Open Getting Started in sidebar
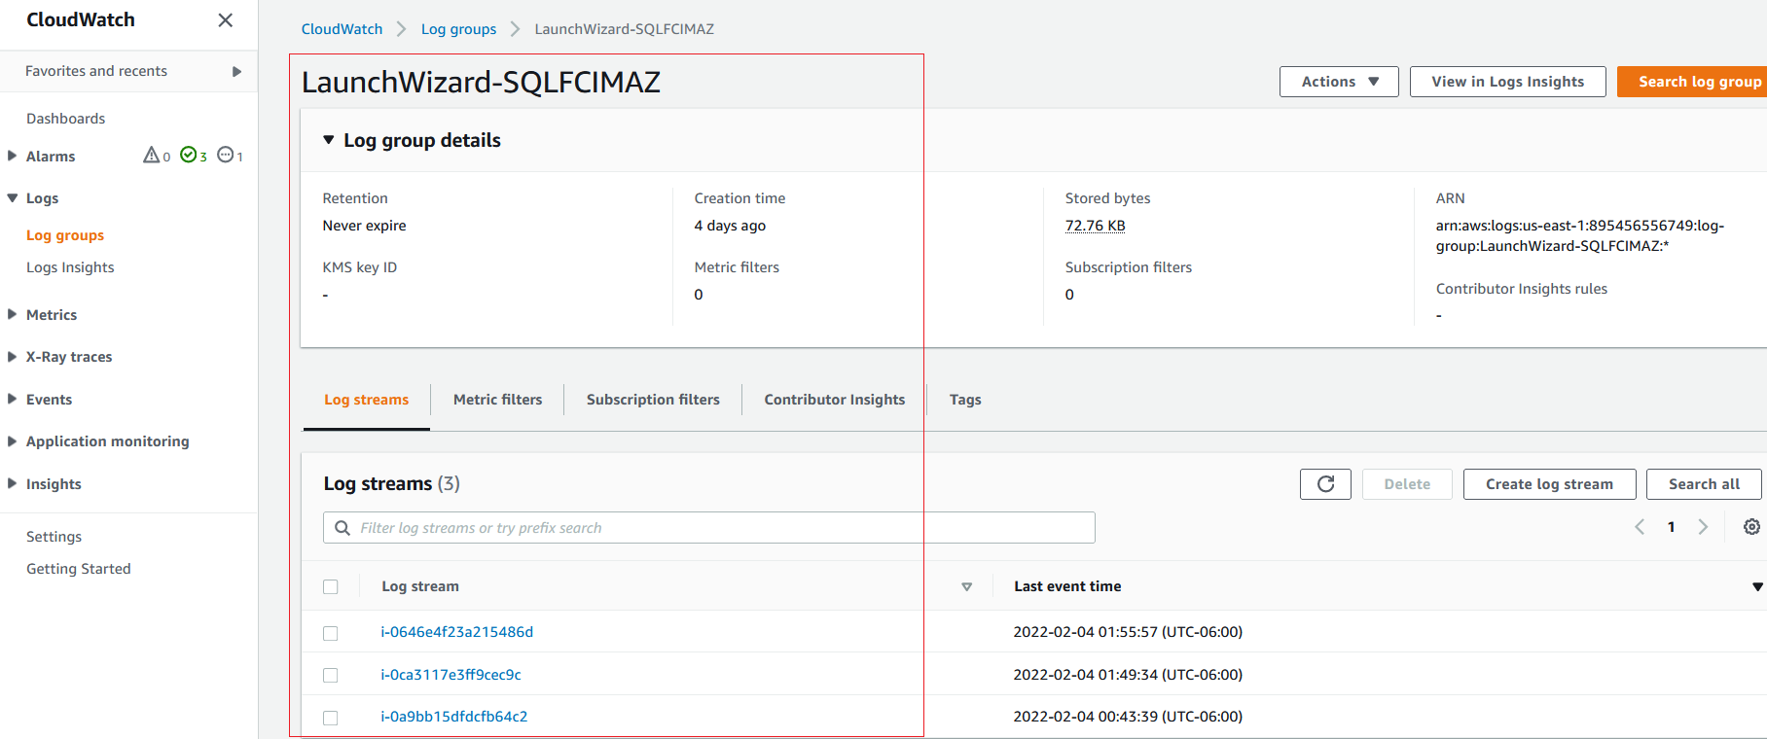 pyautogui.click(x=78, y=569)
